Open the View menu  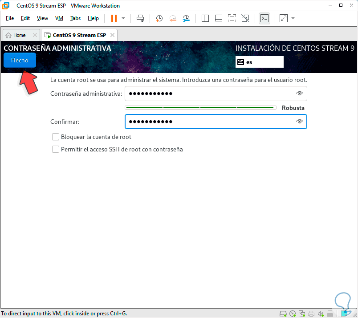point(42,18)
